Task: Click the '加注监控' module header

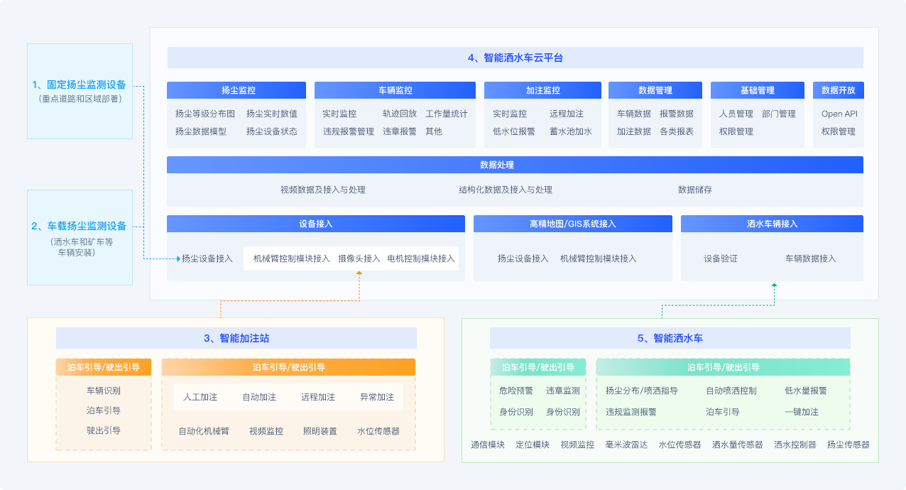Action: click(542, 90)
